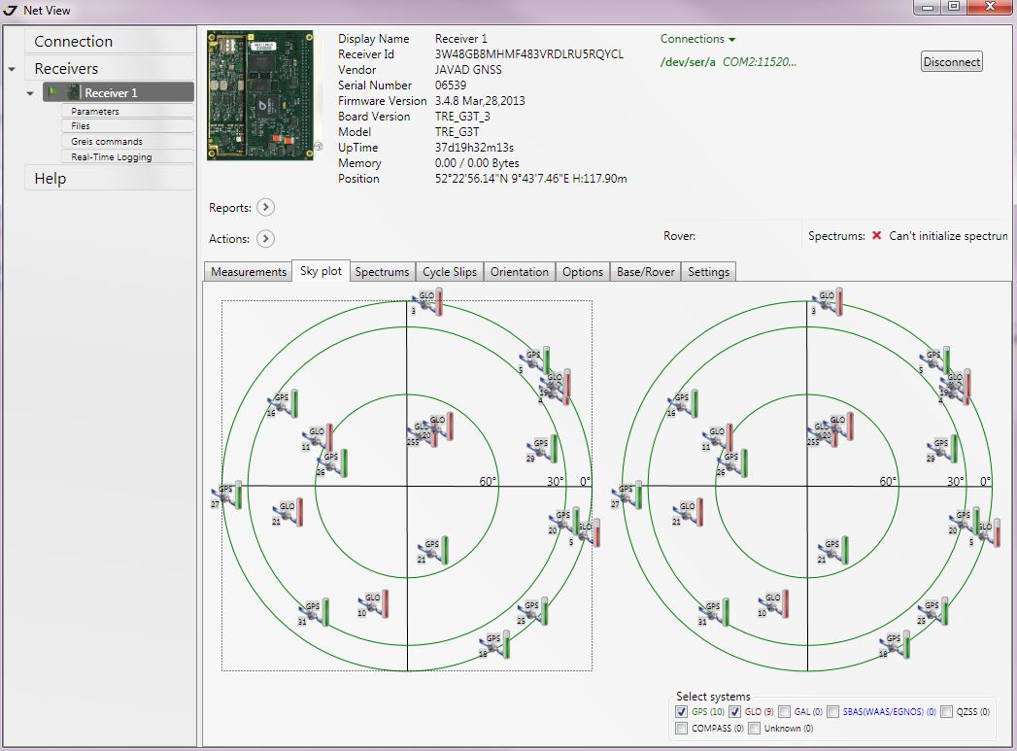
Task: Open the Orientation tab
Action: [520, 272]
